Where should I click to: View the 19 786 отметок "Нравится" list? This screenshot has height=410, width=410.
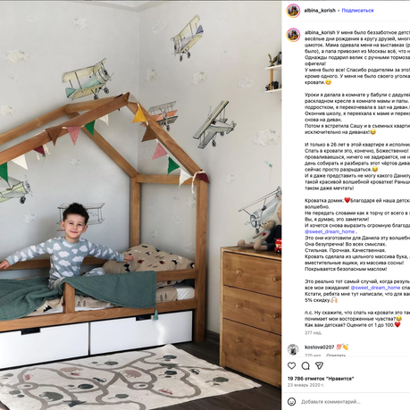coord(321,379)
